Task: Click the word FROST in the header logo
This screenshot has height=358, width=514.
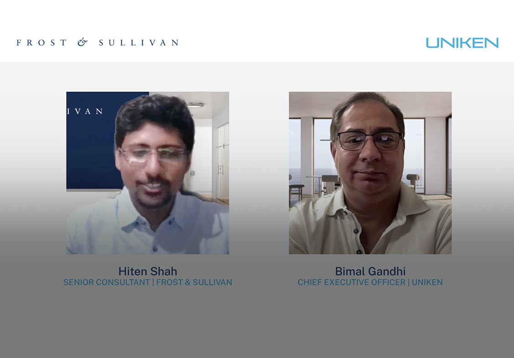Action: click(42, 42)
